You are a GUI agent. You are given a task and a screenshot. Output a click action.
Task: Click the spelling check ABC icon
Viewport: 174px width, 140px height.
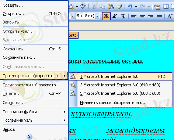pos(83,6)
